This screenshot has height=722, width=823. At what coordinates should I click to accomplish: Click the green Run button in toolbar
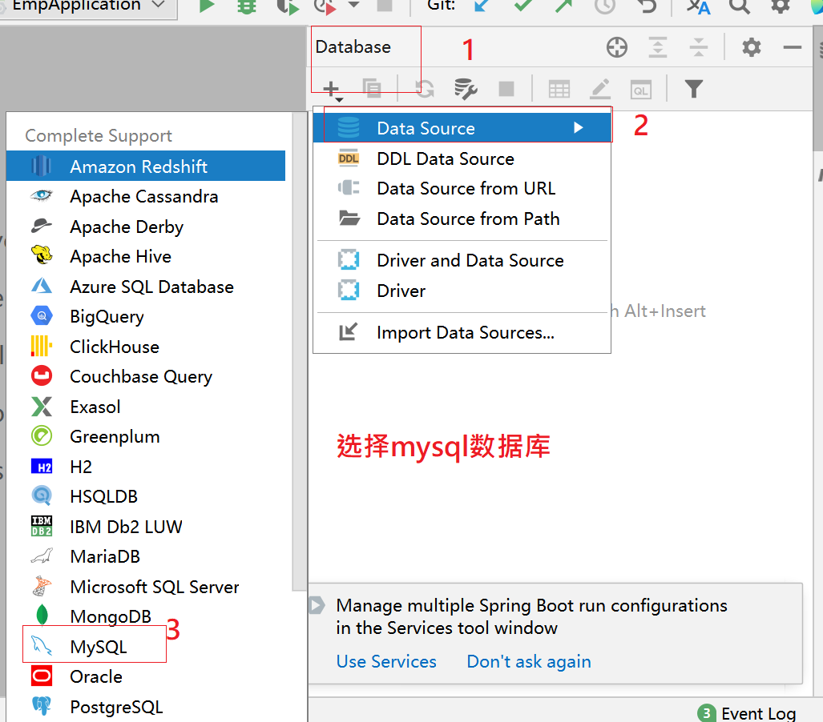pyautogui.click(x=207, y=6)
